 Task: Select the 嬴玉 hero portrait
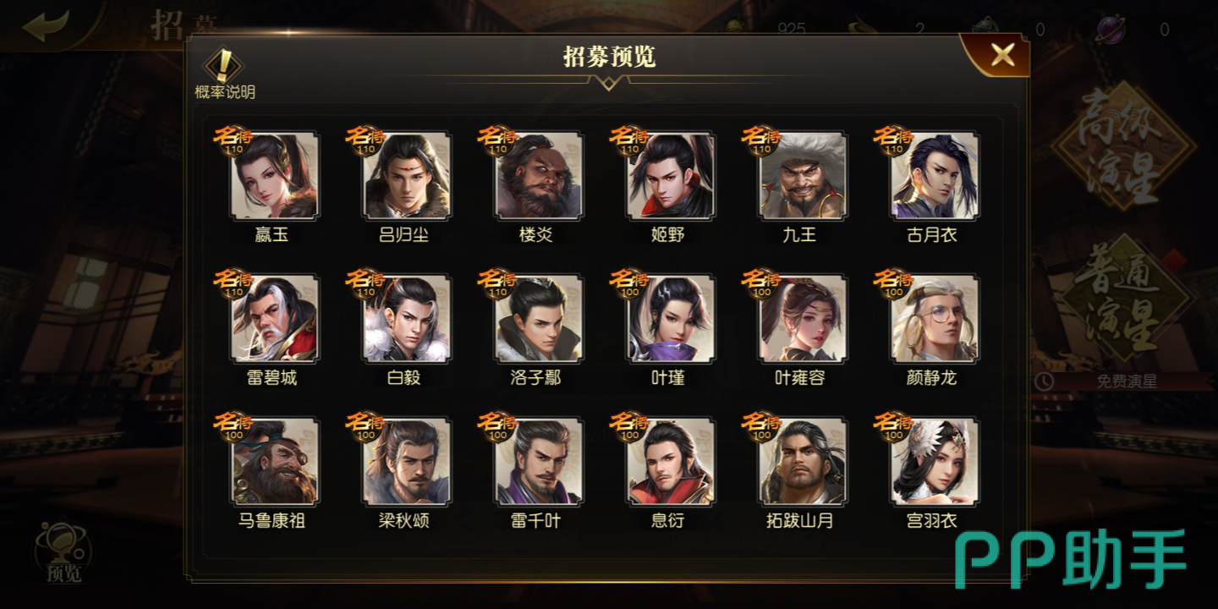coord(275,176)
